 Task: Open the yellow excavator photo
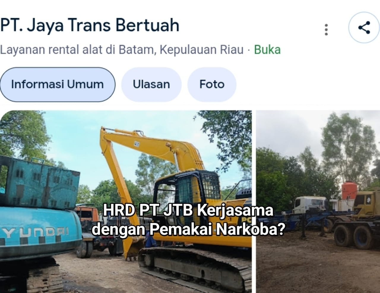click(126, 201)
